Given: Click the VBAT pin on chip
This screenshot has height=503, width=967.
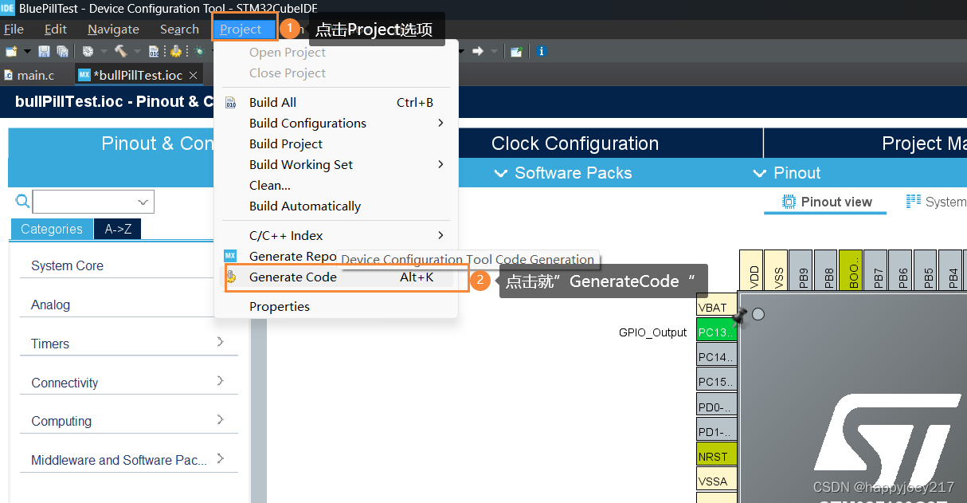Looking at the screenshot, I should point(717,306).
